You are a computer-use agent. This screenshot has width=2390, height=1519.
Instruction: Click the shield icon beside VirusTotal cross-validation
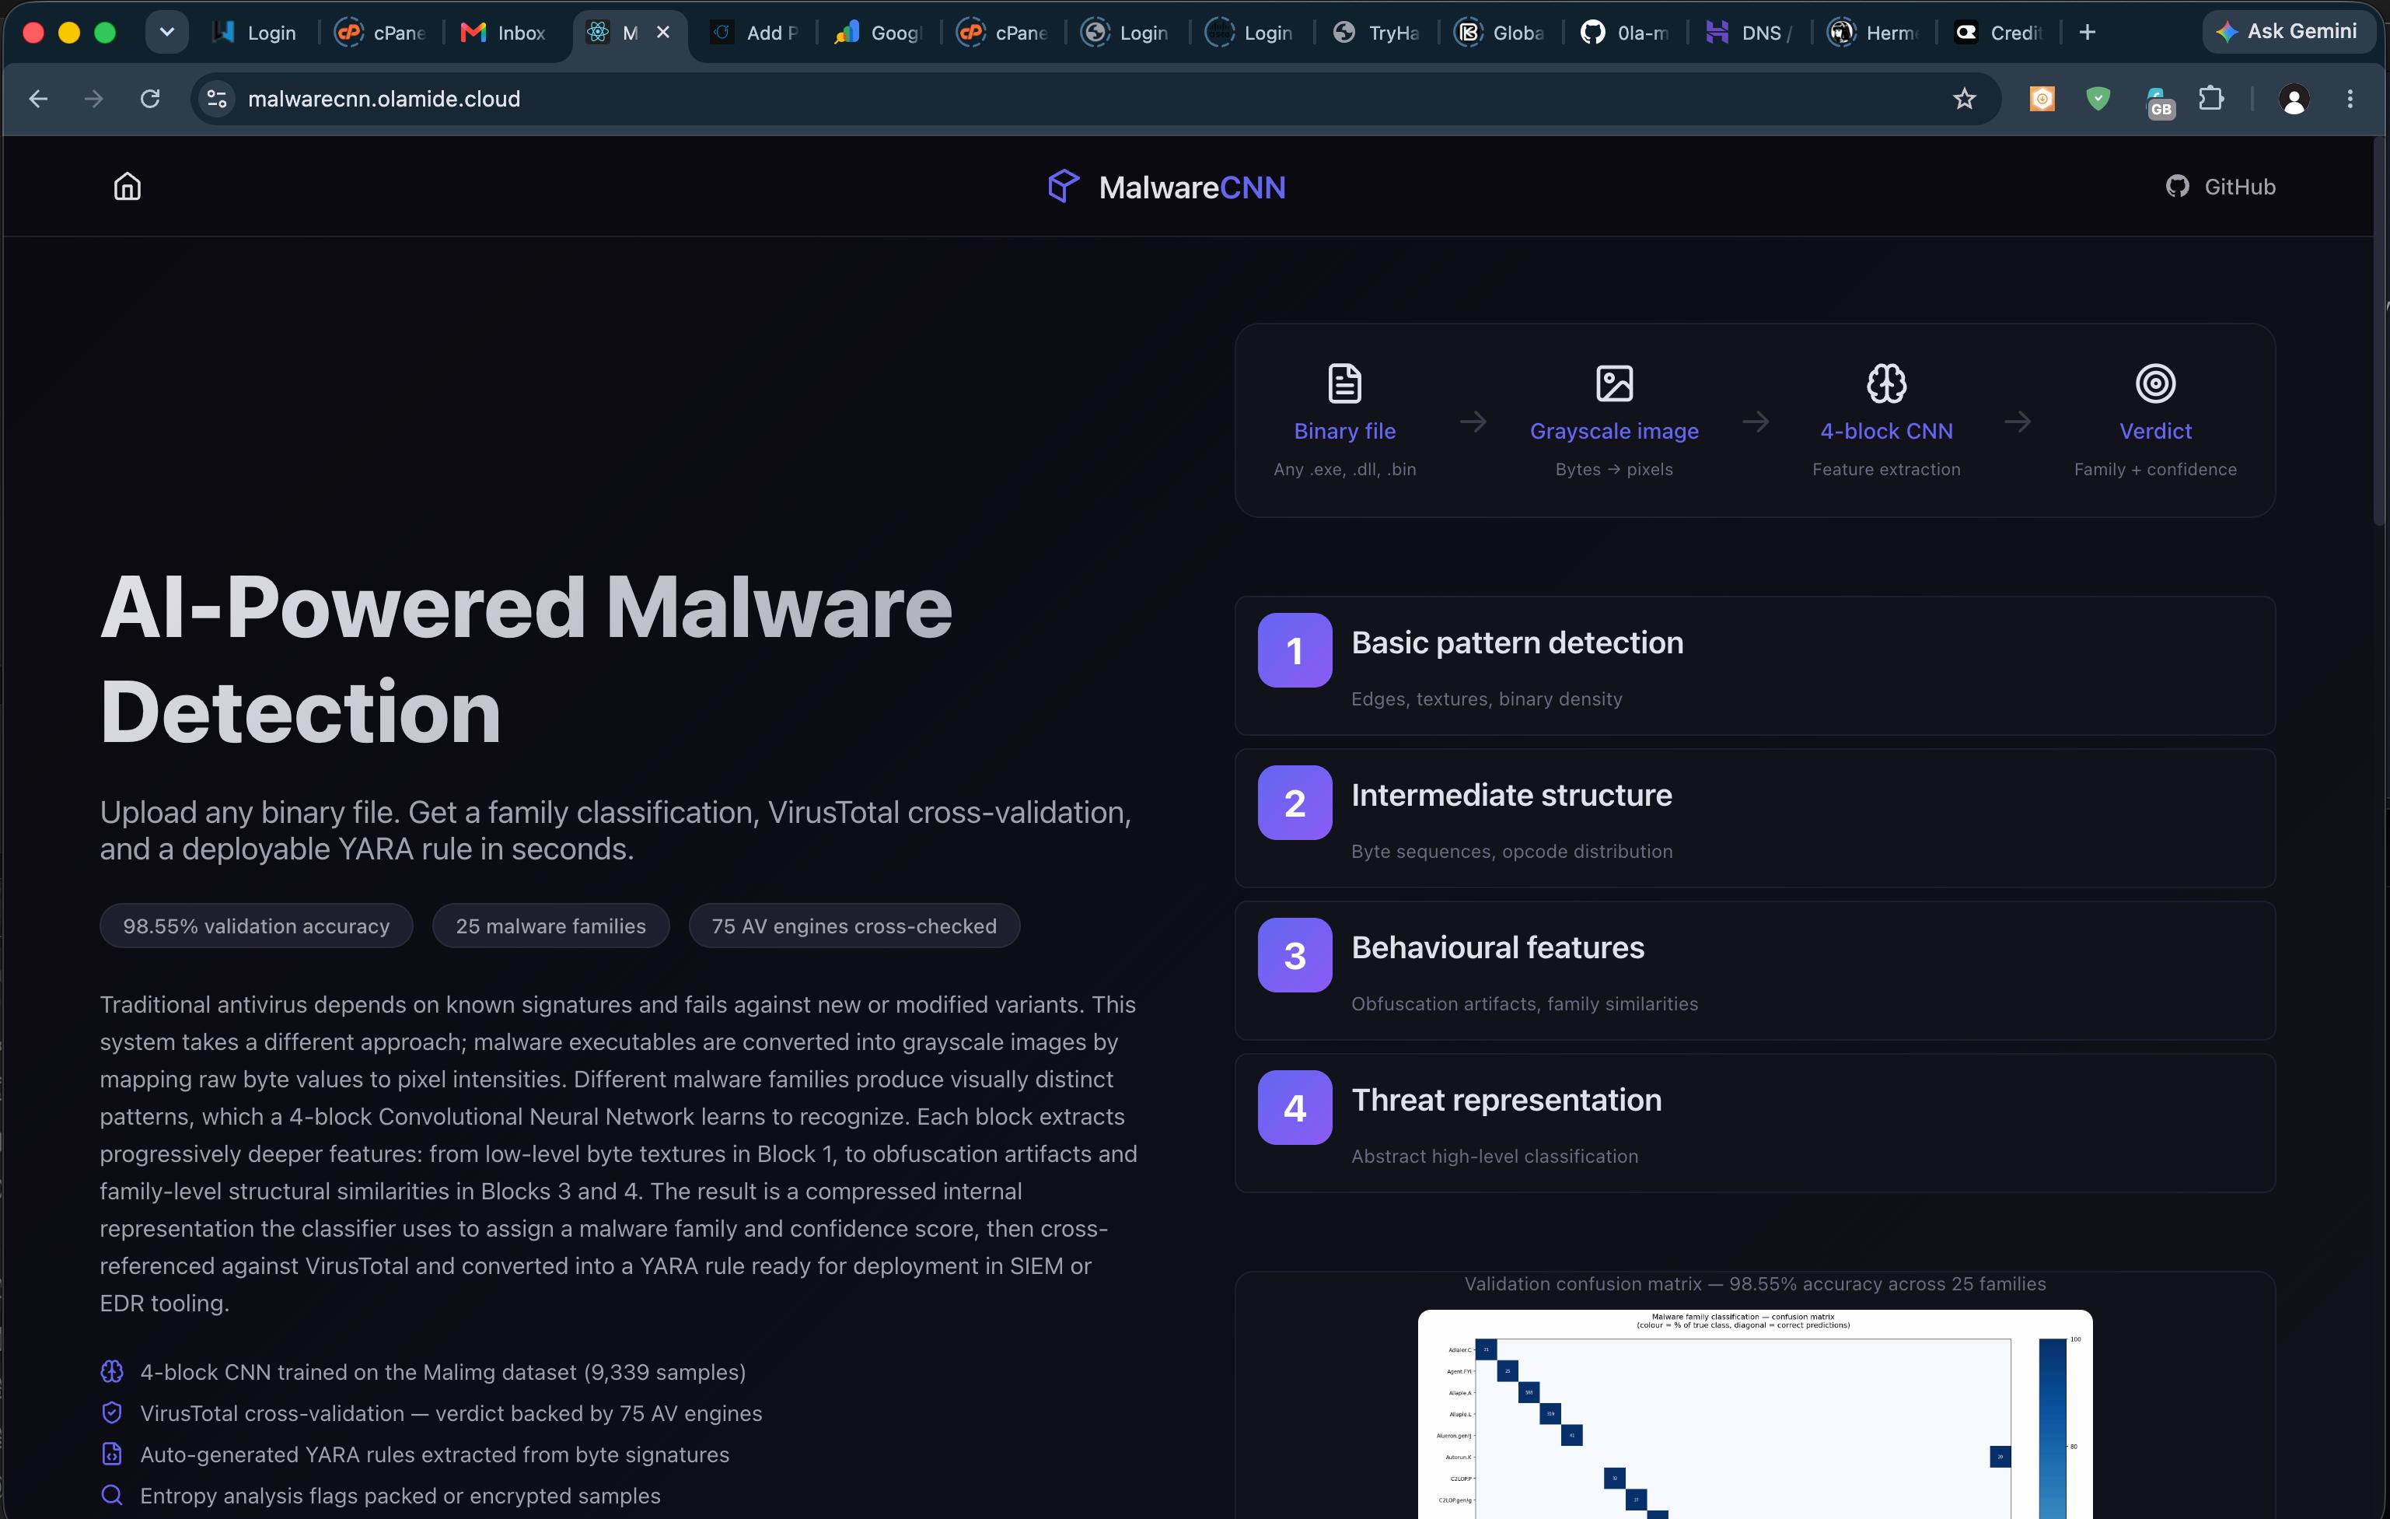pyautogui.click(x=112, y=1412)
